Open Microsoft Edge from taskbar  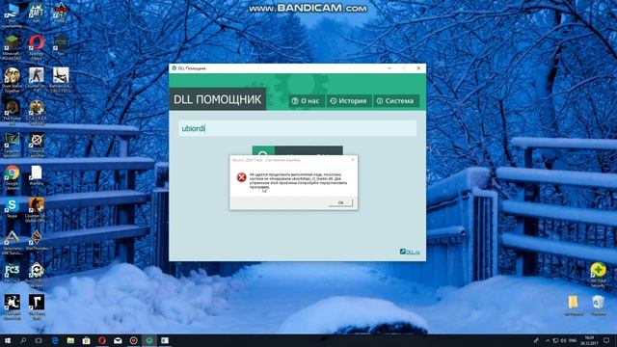coord(55,340)
